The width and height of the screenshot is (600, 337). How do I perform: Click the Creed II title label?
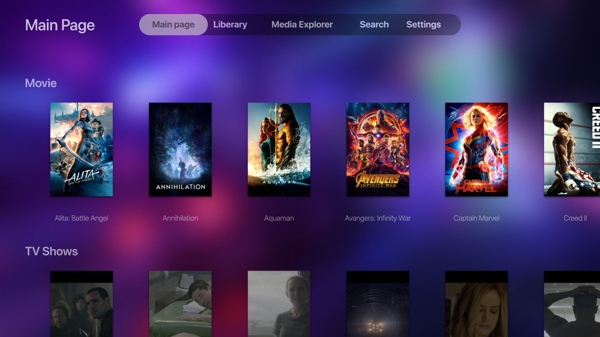(x=575, y=218)
